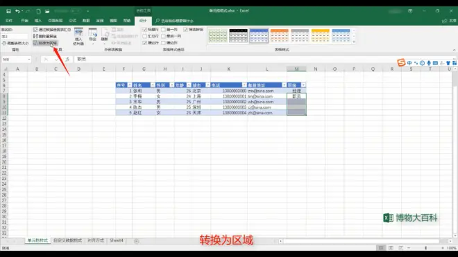The width and height of the screenshot is (458, 257).
Task: Open the filter dropdown for 城市 column
Action: pos(208,85)
